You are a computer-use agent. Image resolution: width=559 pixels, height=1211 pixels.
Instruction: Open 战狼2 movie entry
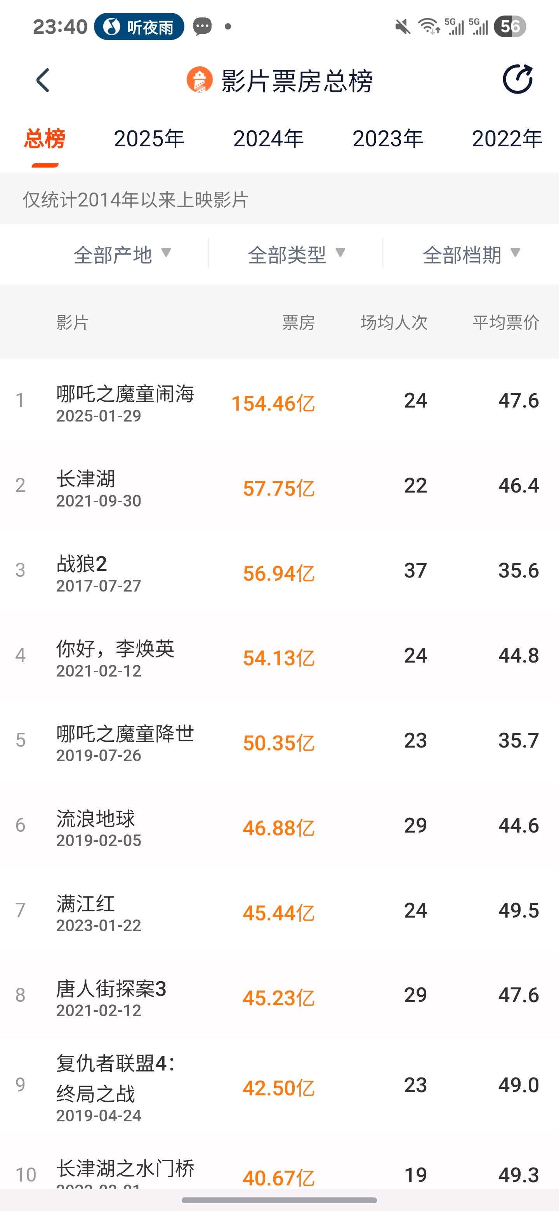(279, 571)
